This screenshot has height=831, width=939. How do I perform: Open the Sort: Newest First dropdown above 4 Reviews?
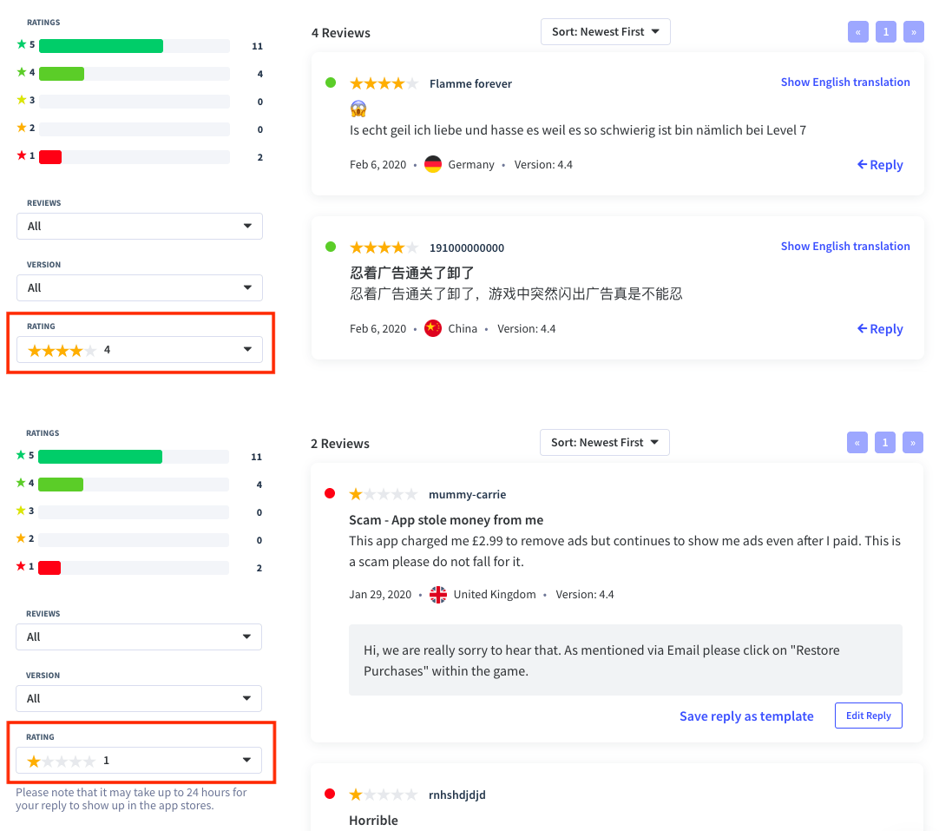coord(606,32)
